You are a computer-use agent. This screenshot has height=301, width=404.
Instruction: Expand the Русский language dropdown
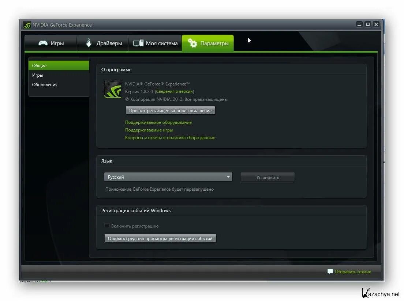[168, 177]
